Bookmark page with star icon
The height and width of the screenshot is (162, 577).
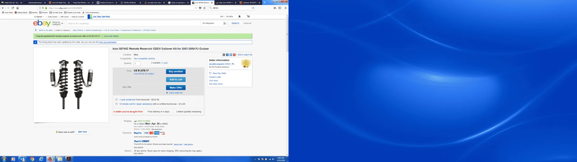click(204, 8)
